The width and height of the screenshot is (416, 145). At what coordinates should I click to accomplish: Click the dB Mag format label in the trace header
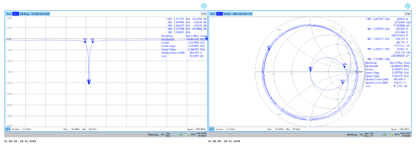coord(24,14)
